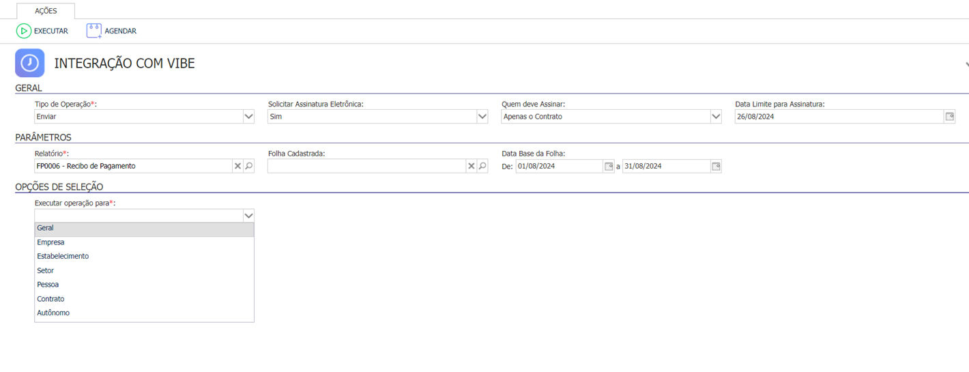
Task: Click the Folha Cadastrada input field
Action: click(x=366, y=166)
